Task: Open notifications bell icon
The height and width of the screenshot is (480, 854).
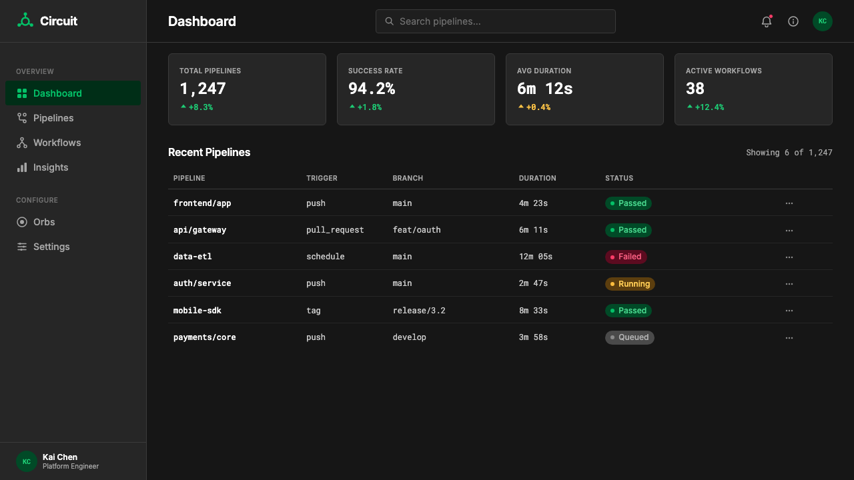Action: click(767, 21)
